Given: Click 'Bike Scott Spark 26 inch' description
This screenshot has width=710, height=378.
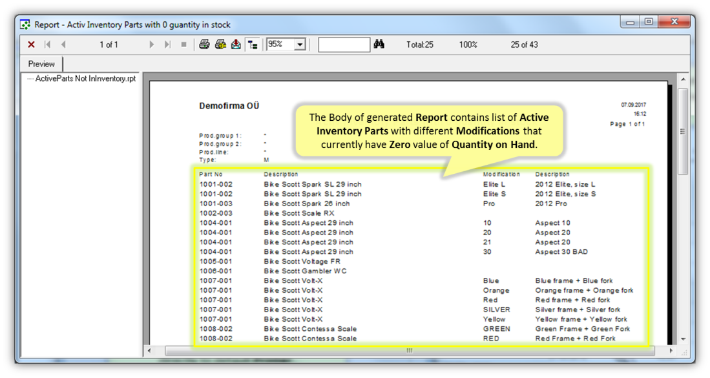Looking at the screenshot, I should tap(307, 204).
